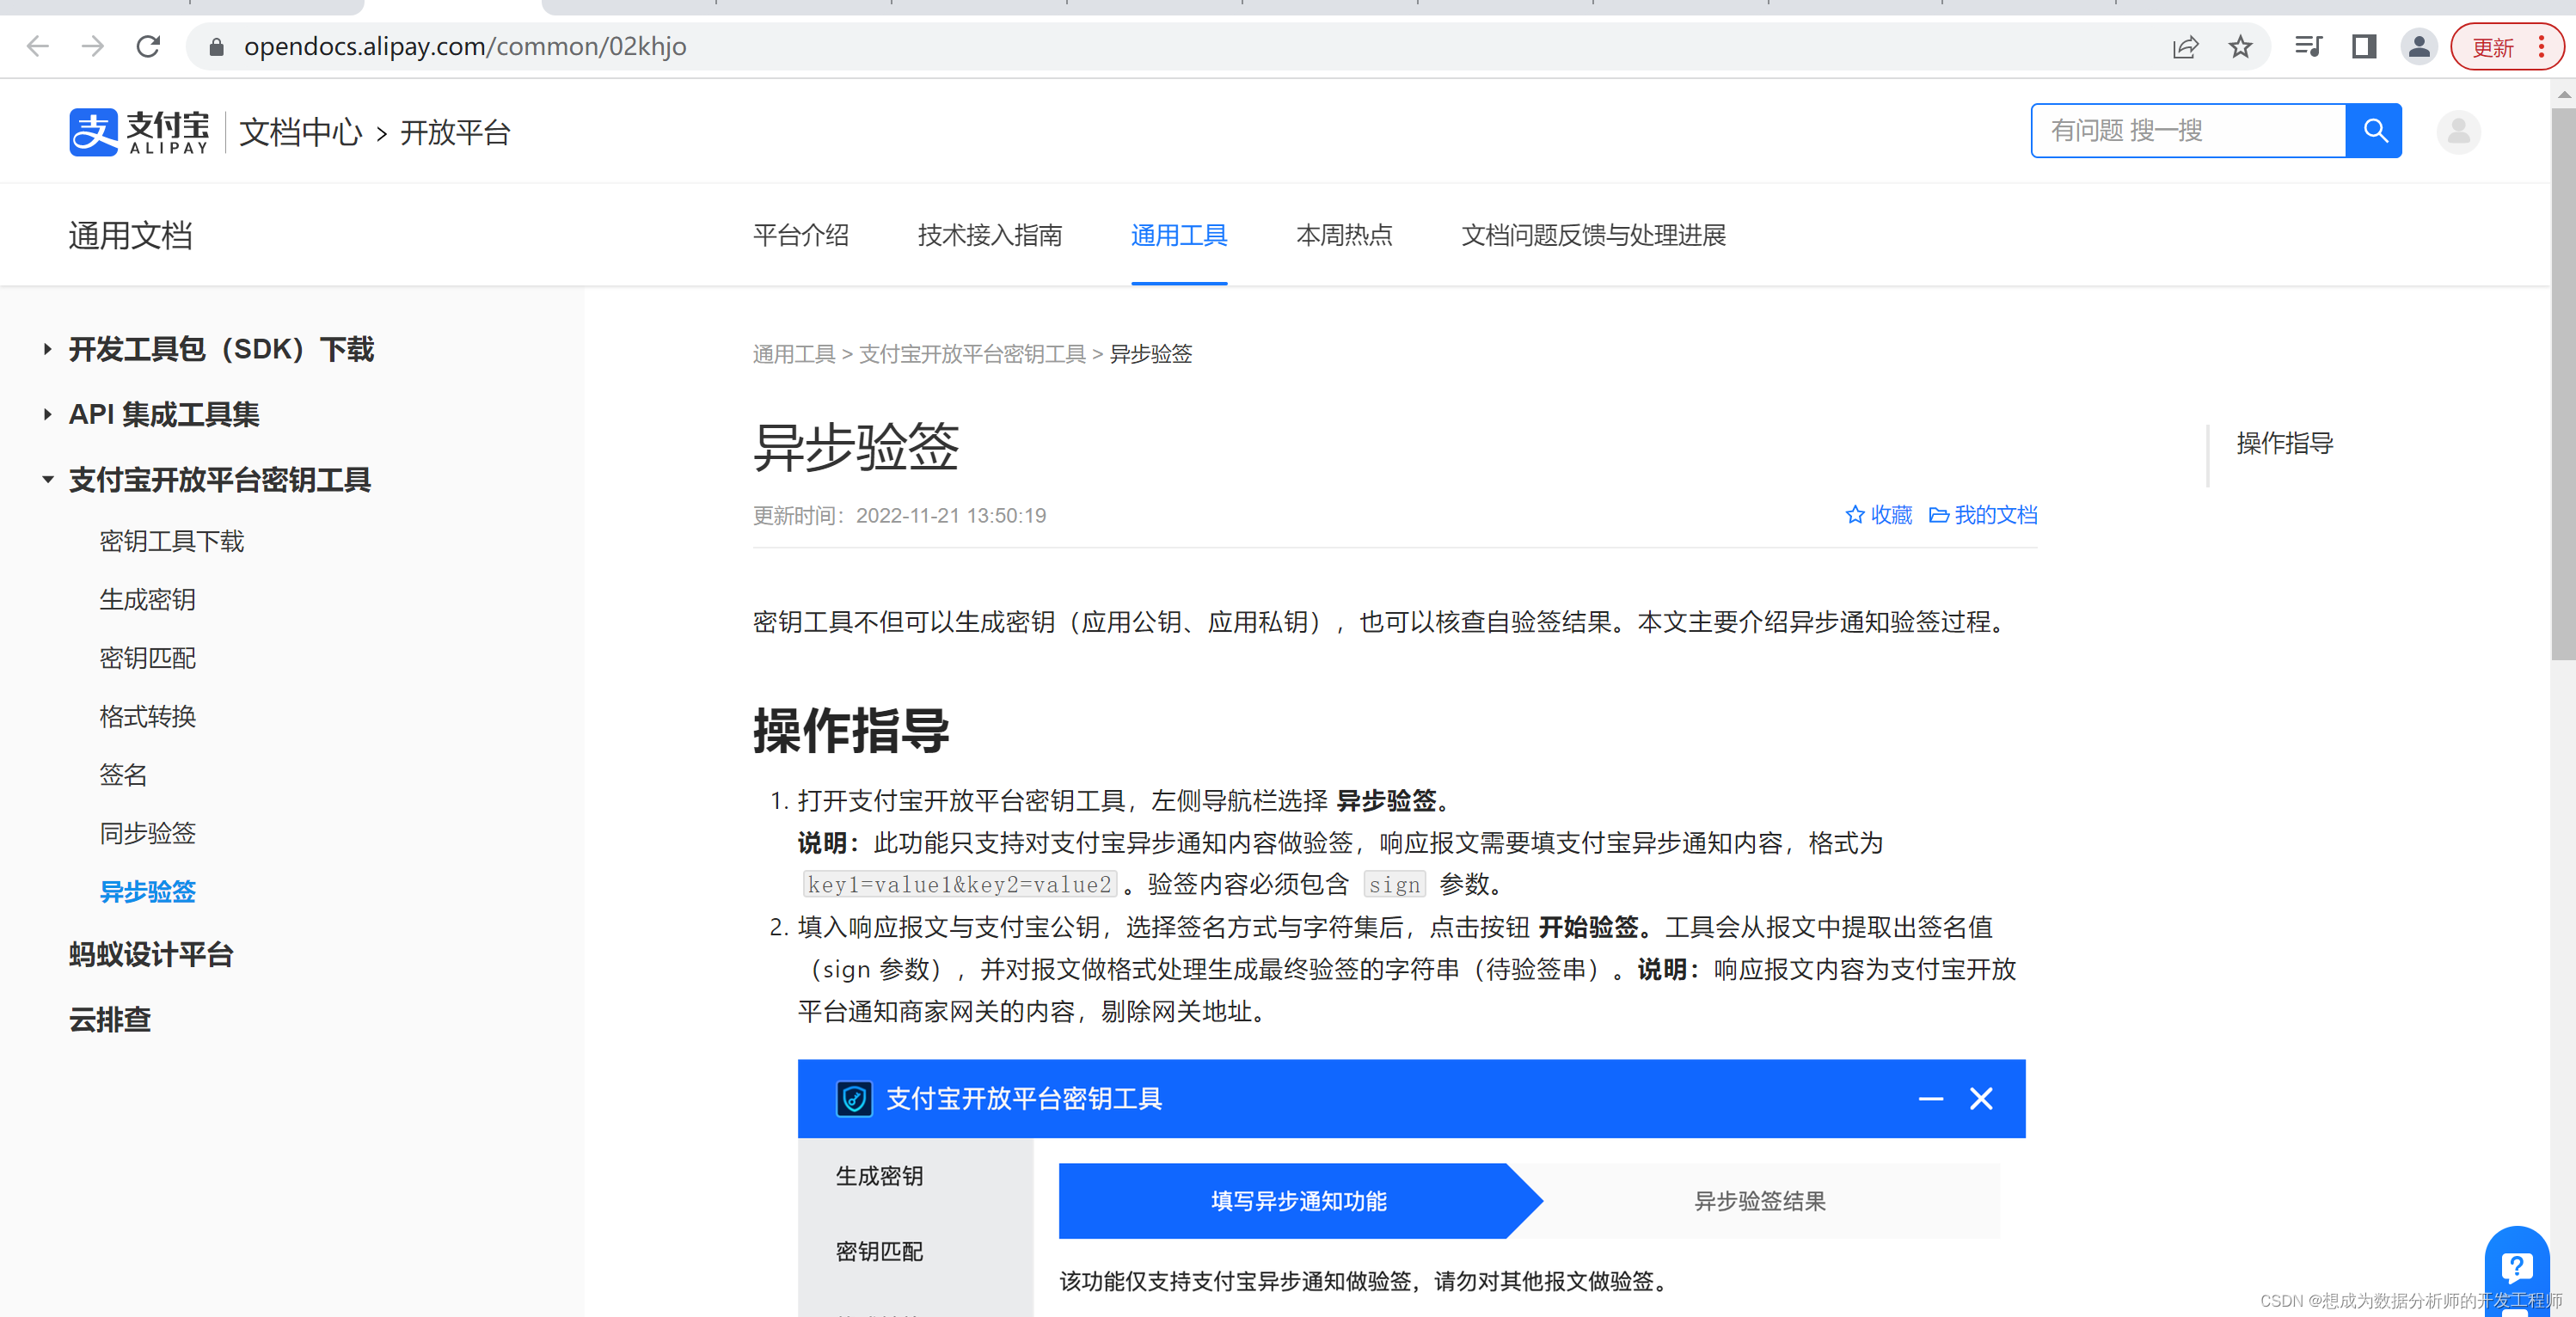Open 开放平台 link in header
This screenshot has width=2576, height=1317.
click(x=455, y=132)
